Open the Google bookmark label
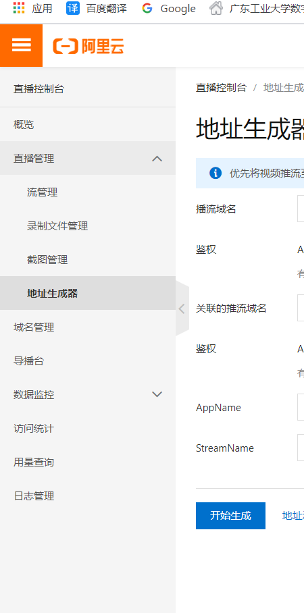The height and width of the screenshot is (613, 304). tap(178, 8)
